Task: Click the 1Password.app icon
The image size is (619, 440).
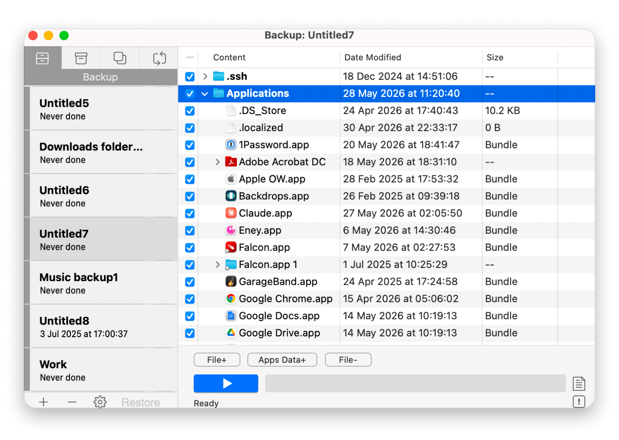Action: [231, 145]
